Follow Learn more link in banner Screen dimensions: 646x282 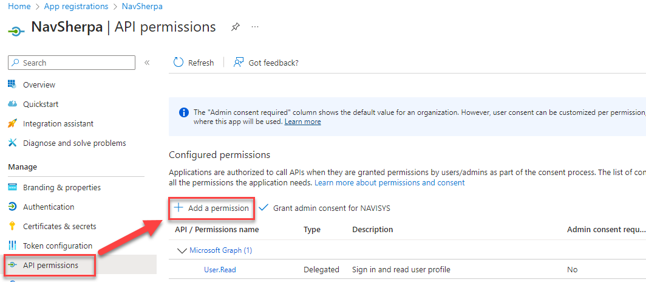tap(302, 122)
